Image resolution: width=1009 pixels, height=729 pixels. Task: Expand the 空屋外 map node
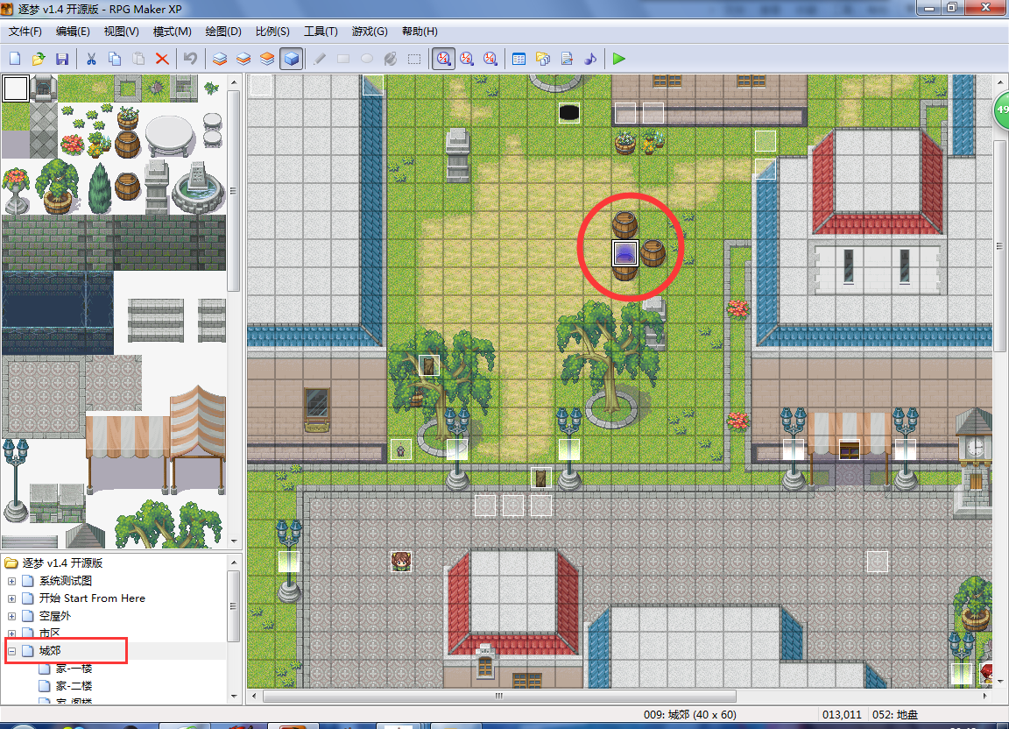click(11, 616)
